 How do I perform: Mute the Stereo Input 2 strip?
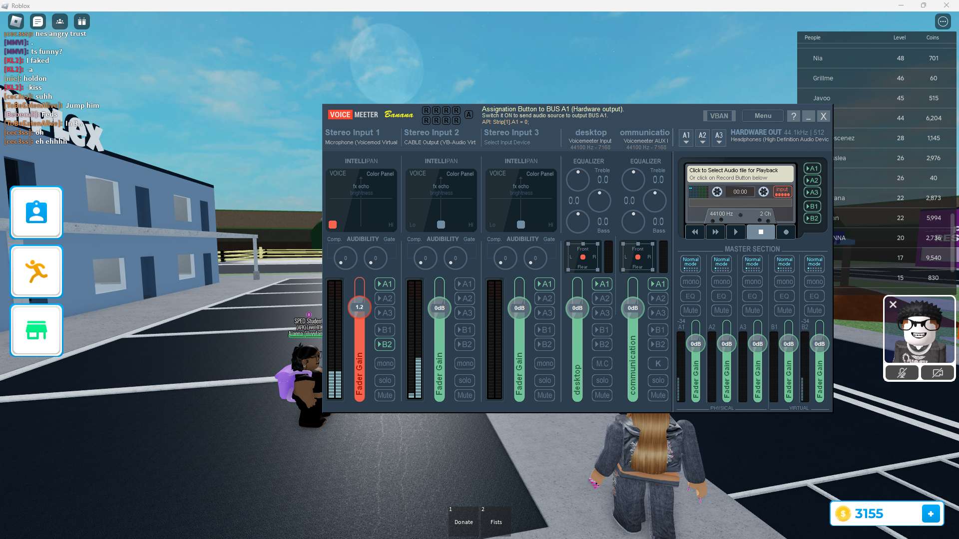(x=465, y=395)
